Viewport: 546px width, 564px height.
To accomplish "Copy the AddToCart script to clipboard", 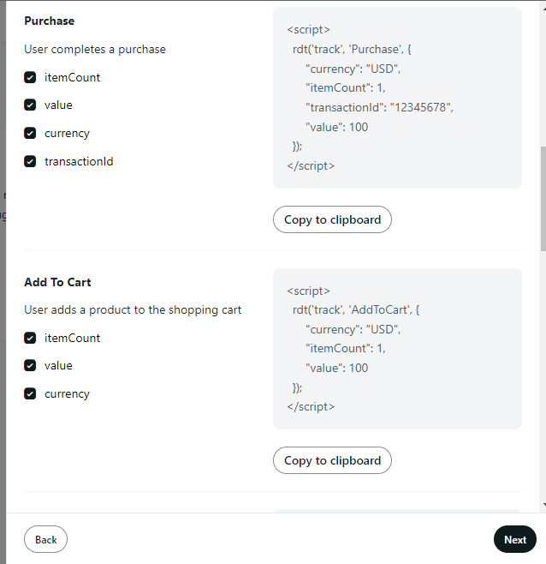I will (332, 460).
